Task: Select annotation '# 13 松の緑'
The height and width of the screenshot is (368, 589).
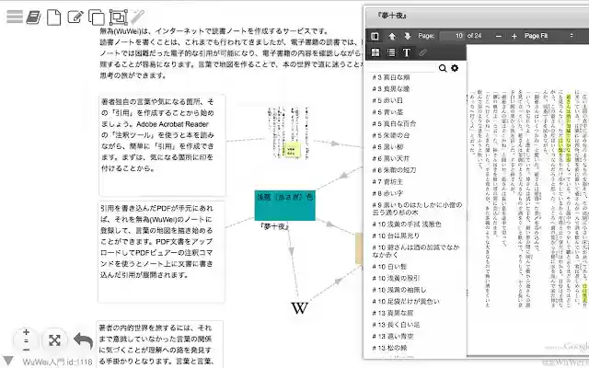Action: (x=388, y=348)
